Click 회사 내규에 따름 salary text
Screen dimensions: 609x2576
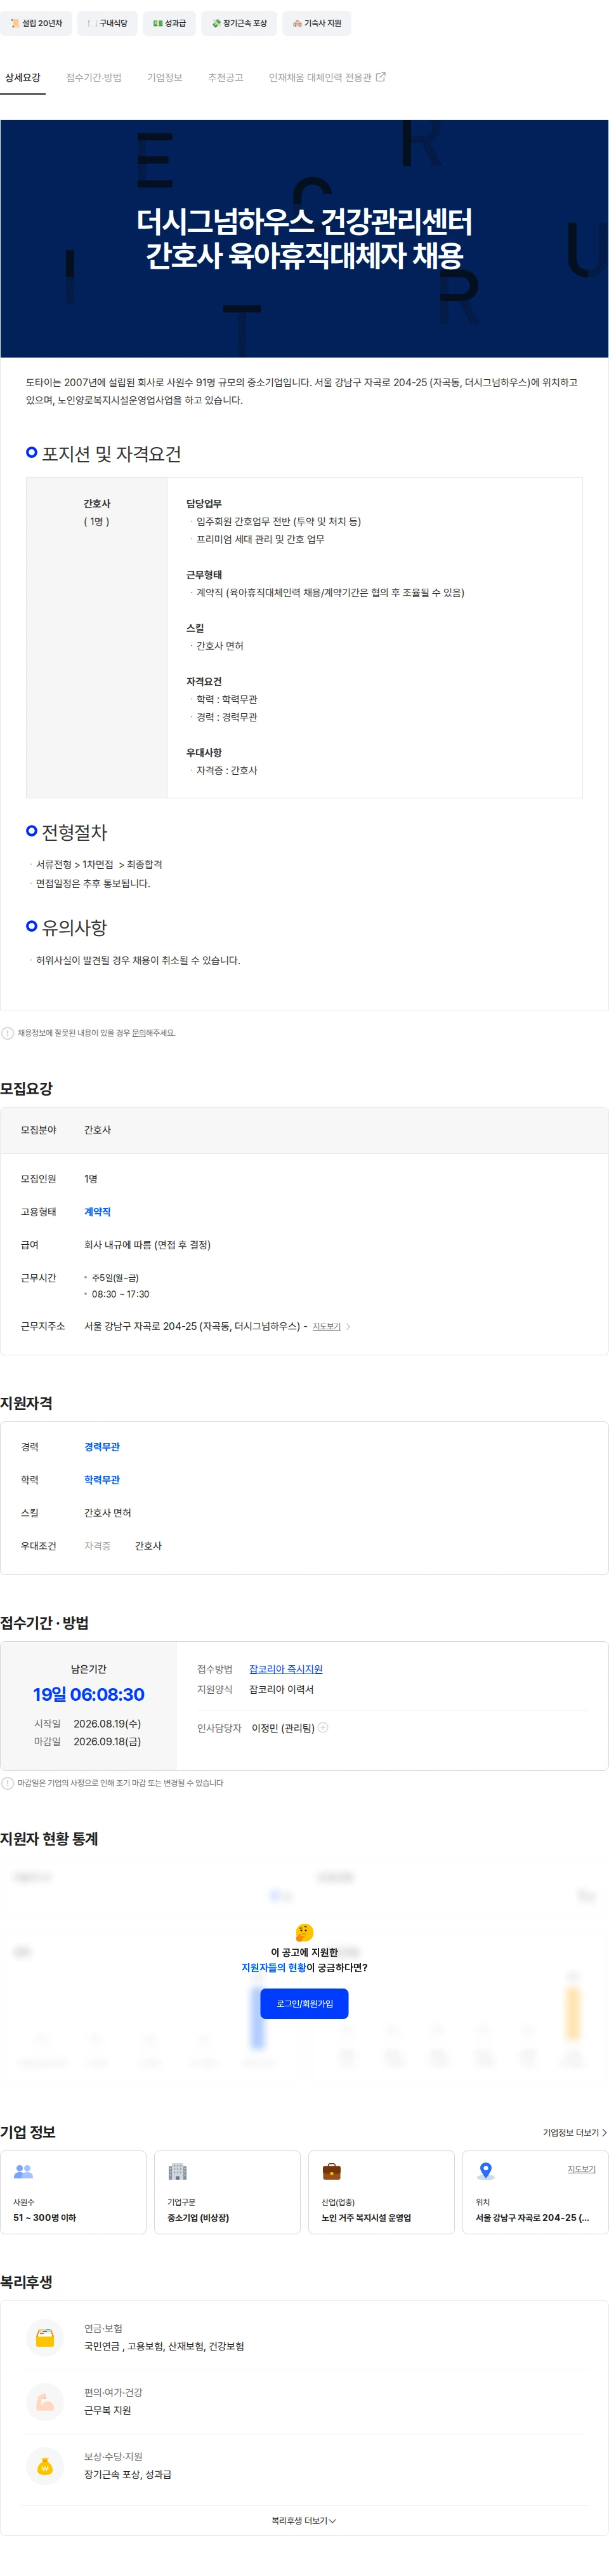(147, 1245)
